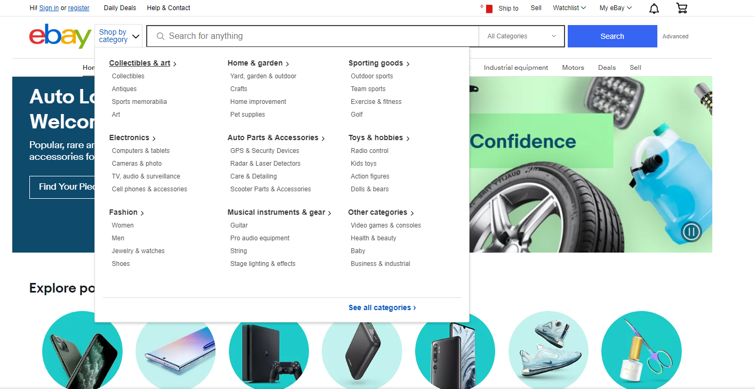Image resolution: width=755 pixels, height=389 pixels.
Task: Choose Cell phones & accessories
Action: tap(149, 189)
